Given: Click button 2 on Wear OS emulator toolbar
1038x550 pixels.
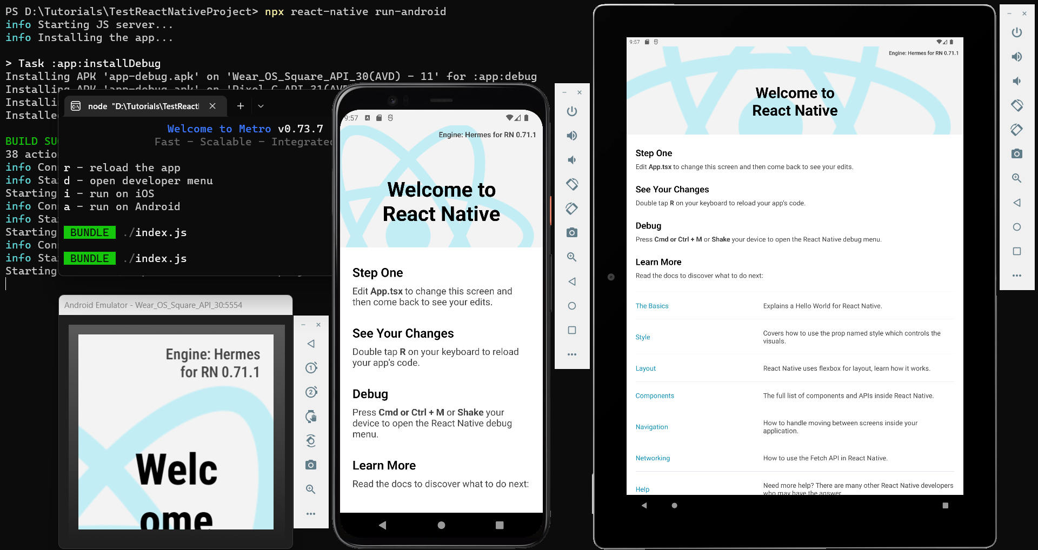Looking at the screenshot, I should (x=311, y=392).
